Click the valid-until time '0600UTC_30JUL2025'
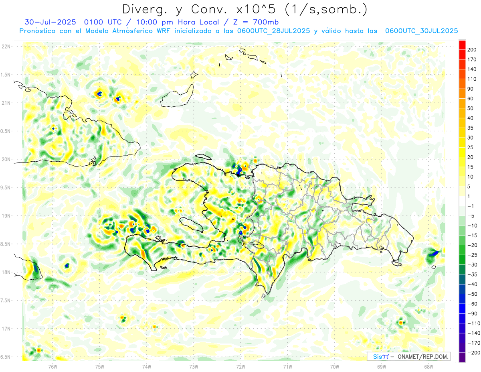This screenshot has width=481, height=372. click(x=421, y=31)
